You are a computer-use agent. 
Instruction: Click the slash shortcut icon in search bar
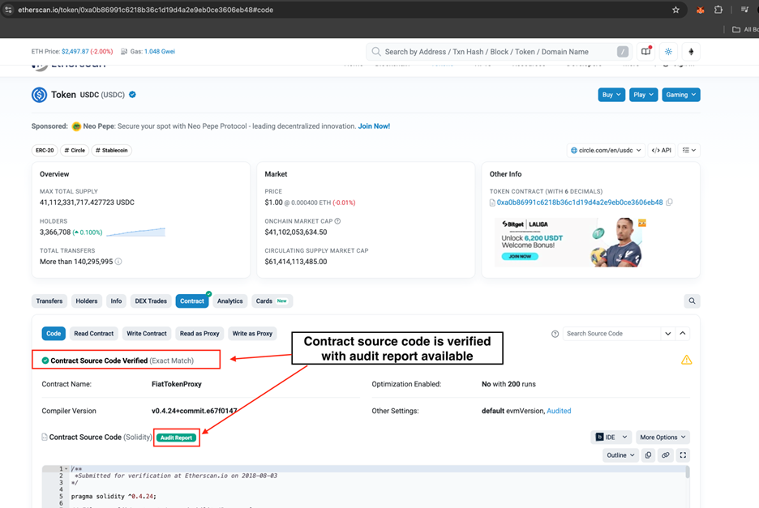click(x=623, y=52)
